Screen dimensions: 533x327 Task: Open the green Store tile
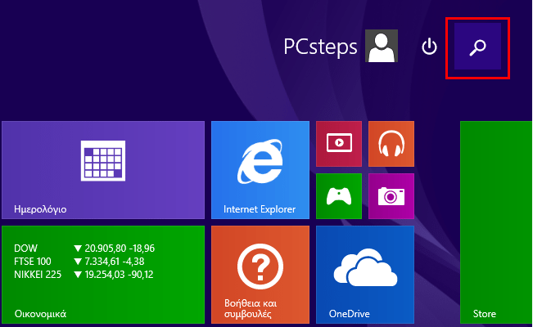495,221
